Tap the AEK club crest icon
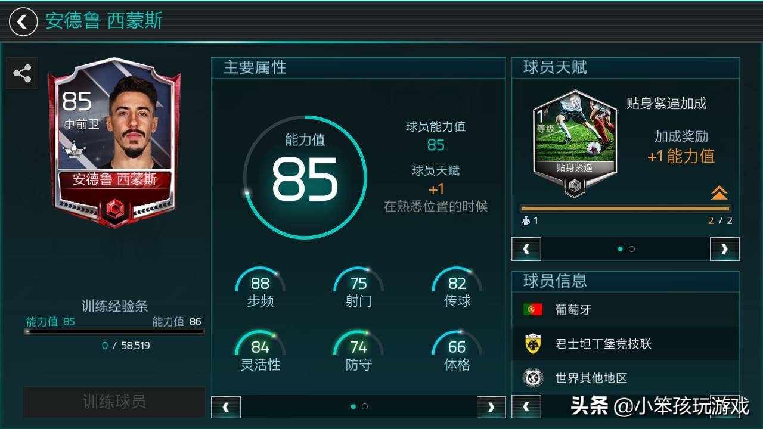The width and height of the screenshot is (763, 429). [x=532, y=344]
